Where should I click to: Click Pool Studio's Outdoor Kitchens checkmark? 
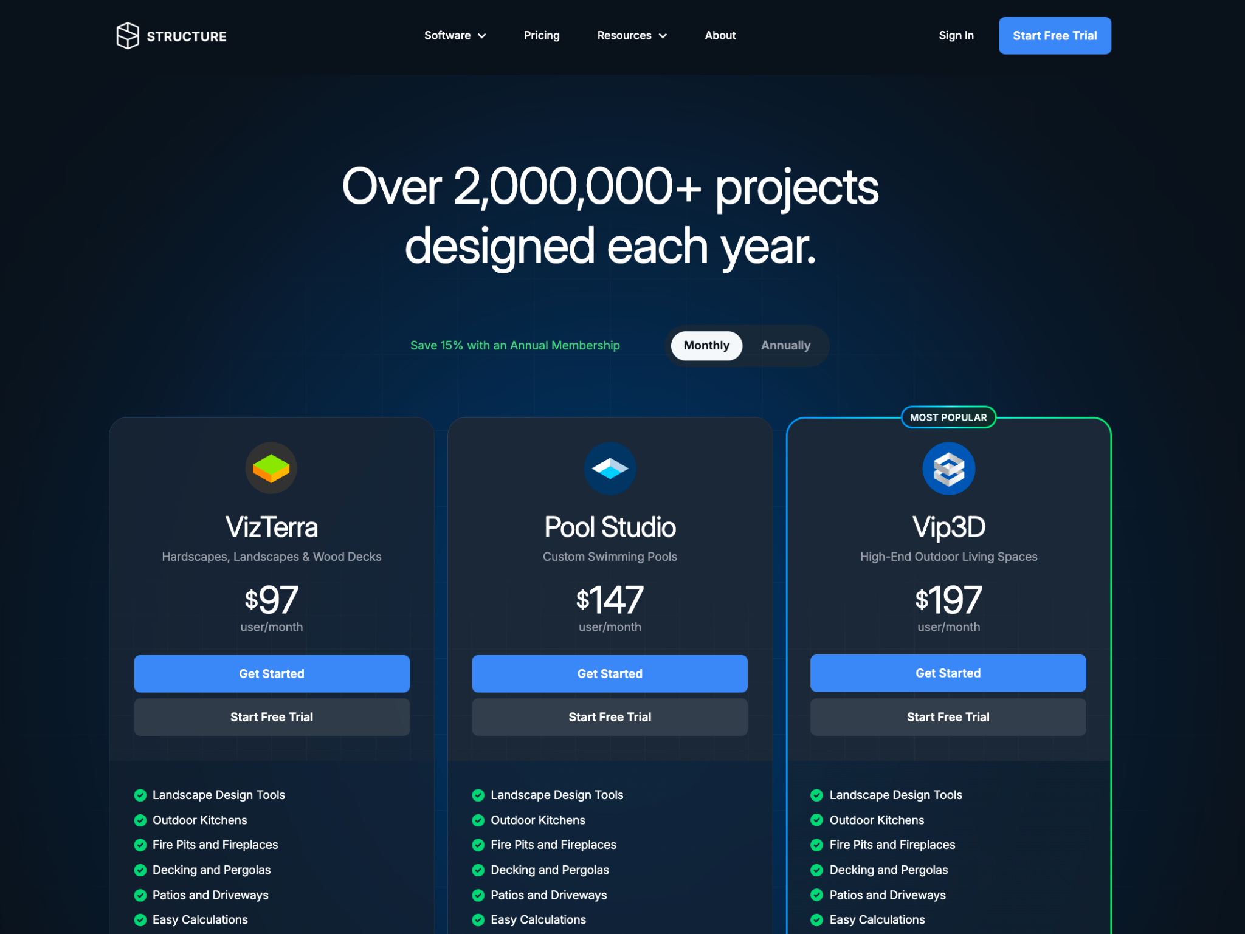coord(478,820)
